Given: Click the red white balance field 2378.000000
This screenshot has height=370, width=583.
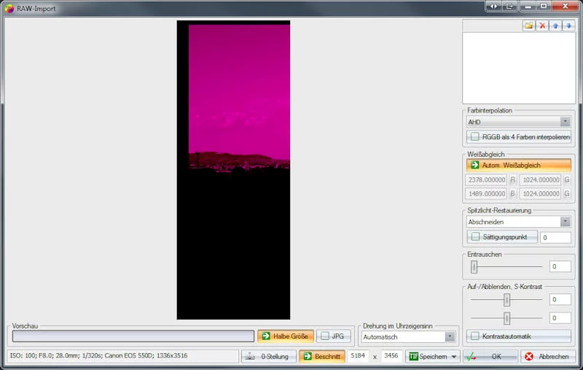Looking at the screenshot, I should tap(486, 180).
